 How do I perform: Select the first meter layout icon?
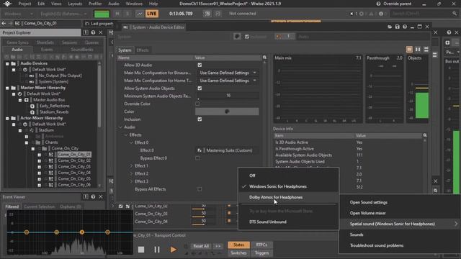tap(409, 50)
